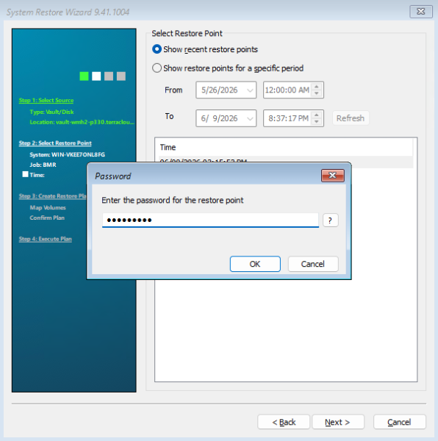Cancel the System Restore Wizard
Image resolution: width=438 pixels, height=441 pixels.
coord(400,422)
